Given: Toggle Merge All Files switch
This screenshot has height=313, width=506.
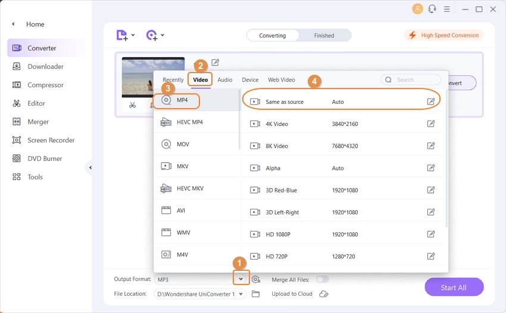Looking at the screenshot, I should click(x=323, y=279).
